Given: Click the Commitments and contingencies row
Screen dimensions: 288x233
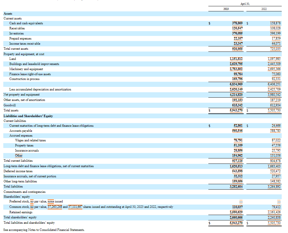Looking at the screenshot, I should tap(24, 191).
